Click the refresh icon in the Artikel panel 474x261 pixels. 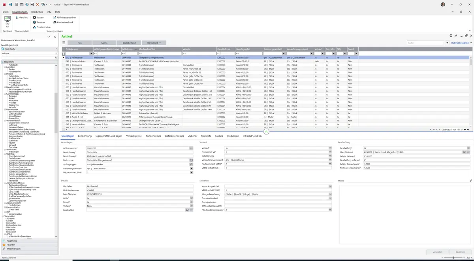pos(451,36)
